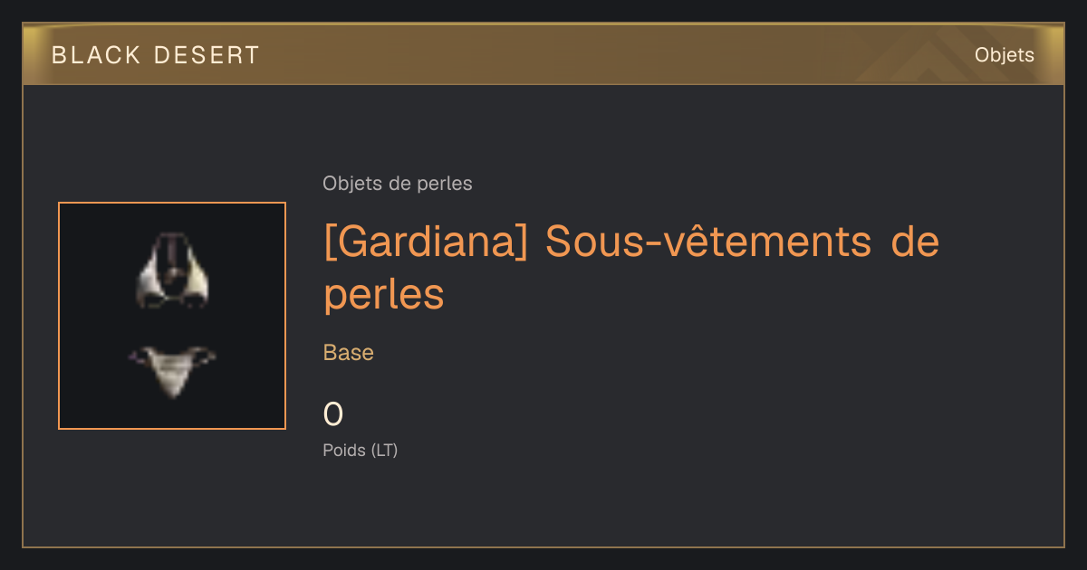Open the Objets link in header
This screenshot has height=570, width=1087.
point(1004,55)
